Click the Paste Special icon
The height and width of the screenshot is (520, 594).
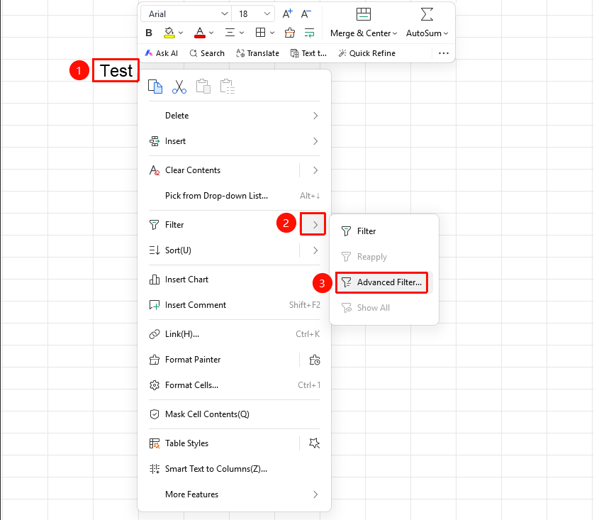point(228,87)
